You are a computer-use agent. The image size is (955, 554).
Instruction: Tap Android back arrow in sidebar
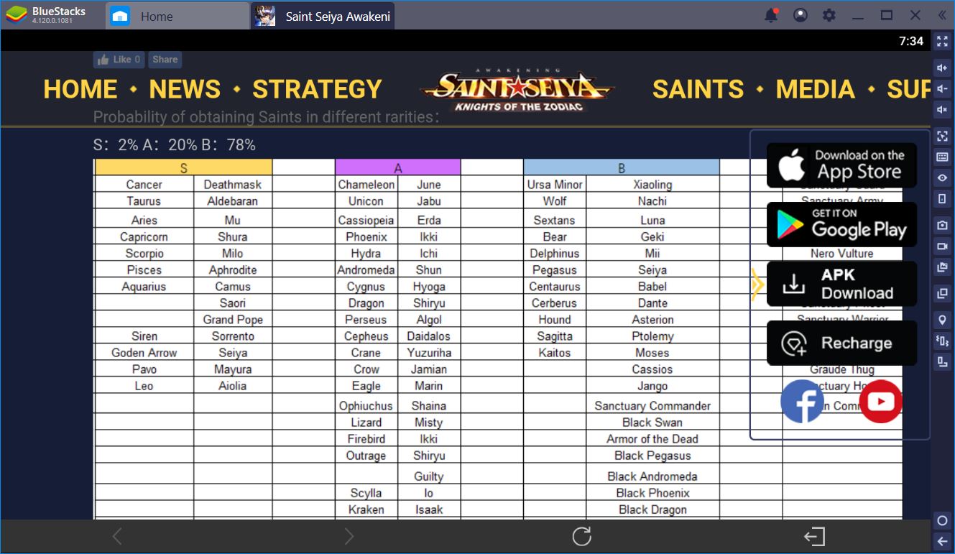point(942,541)
